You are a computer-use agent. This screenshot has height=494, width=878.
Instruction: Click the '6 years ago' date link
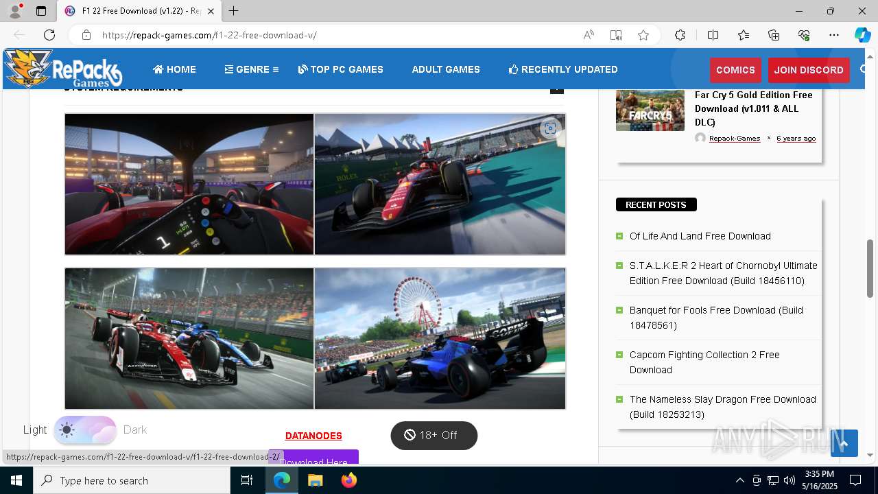coord(796,138)
